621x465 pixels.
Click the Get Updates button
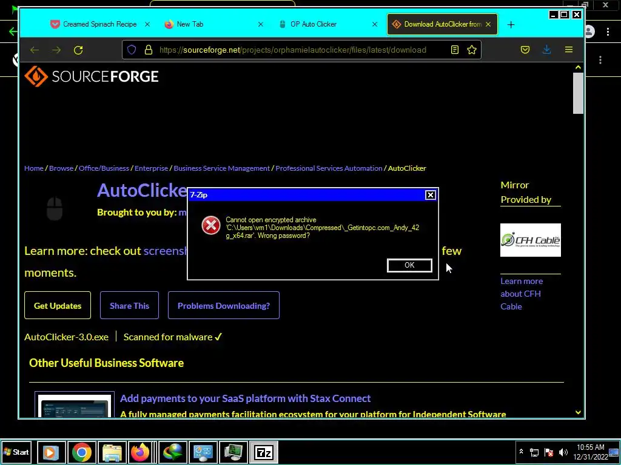tap(58, 305)
